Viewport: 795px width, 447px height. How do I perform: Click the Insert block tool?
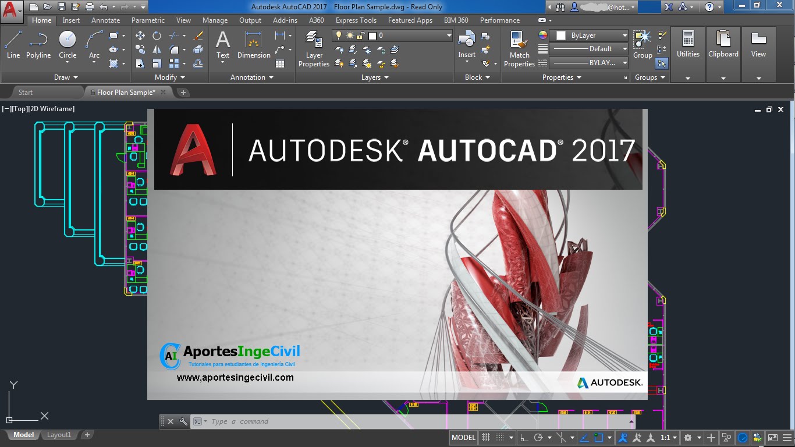click(467, 45)
